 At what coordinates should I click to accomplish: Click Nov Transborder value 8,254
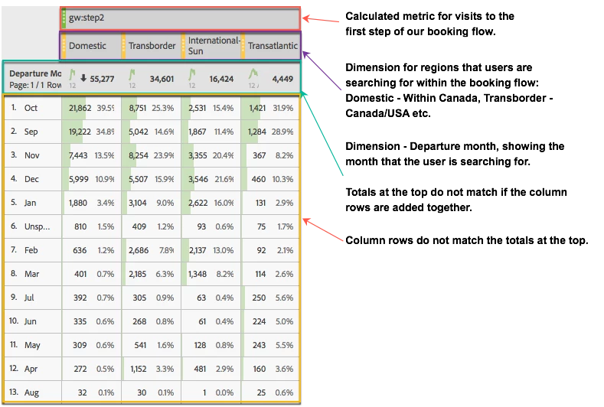[139, 155]
